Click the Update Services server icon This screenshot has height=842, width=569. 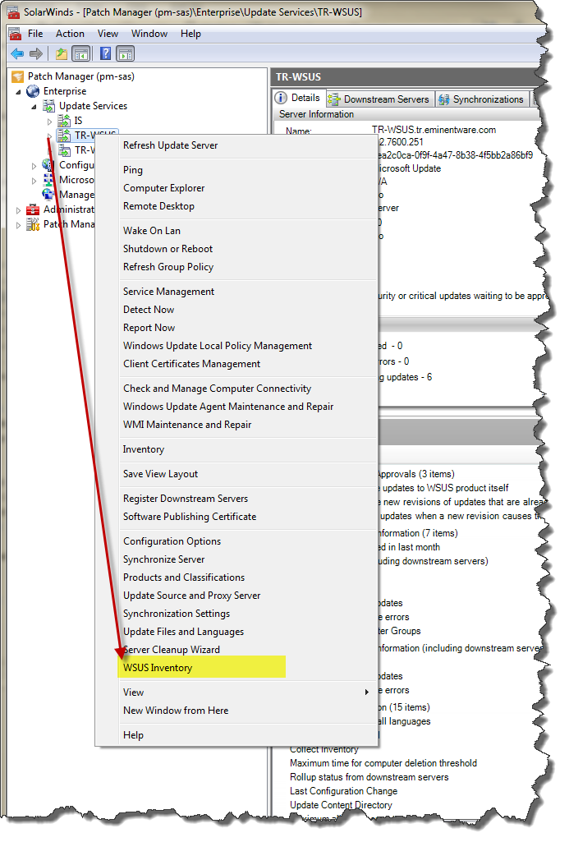(x=48, y=106)
